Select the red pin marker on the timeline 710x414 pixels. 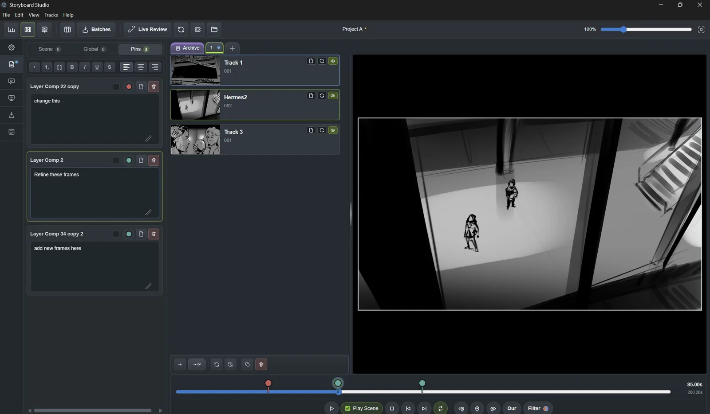[268, 383]
